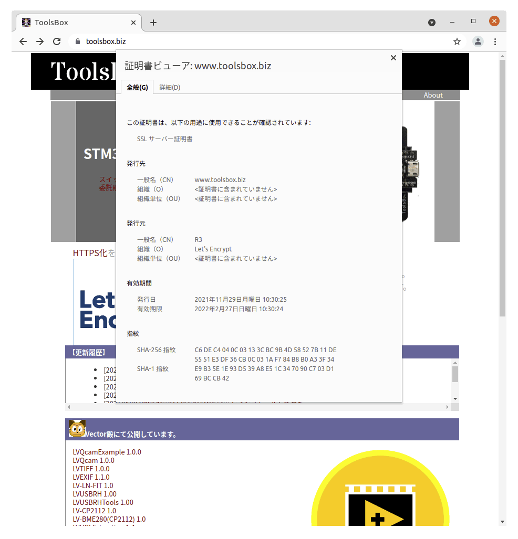Click the issuer organization Let's Encrypt
This screenshot has height=539, width=518.
213,249
